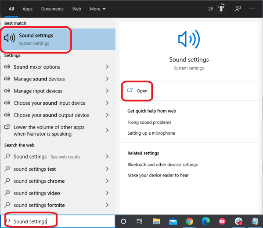Screen dimensions: 263x228
Task: Open Slack from the taskbar
Action: tap(238, 221)
